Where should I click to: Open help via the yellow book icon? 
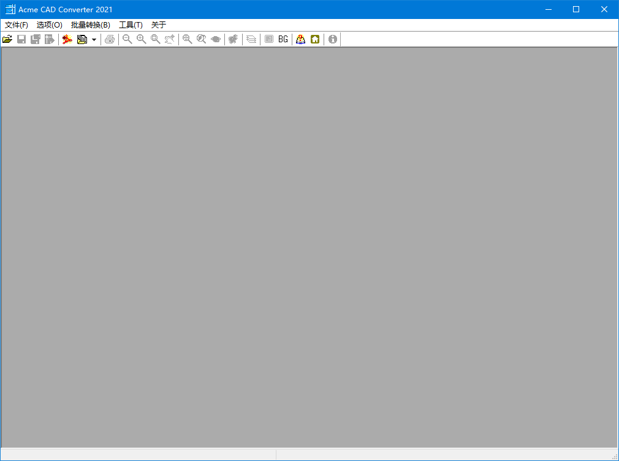[x=300, y=39]
